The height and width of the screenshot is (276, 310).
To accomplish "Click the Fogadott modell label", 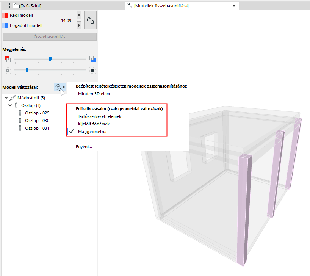I will pos(26,25).
